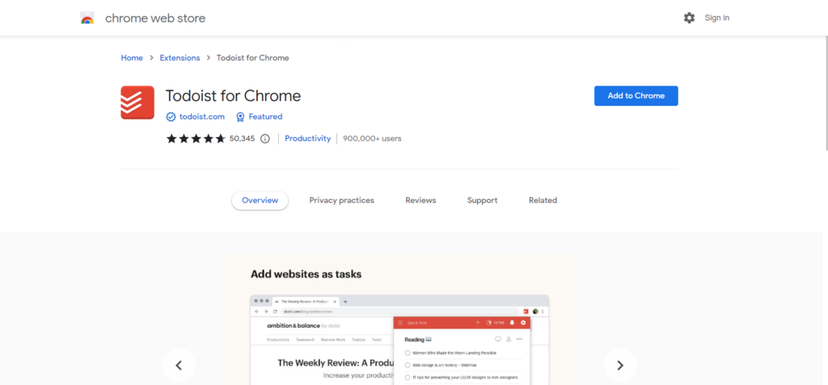Switch to Privacy practices tab
This screenshot has height=385, width=828.
342,200
